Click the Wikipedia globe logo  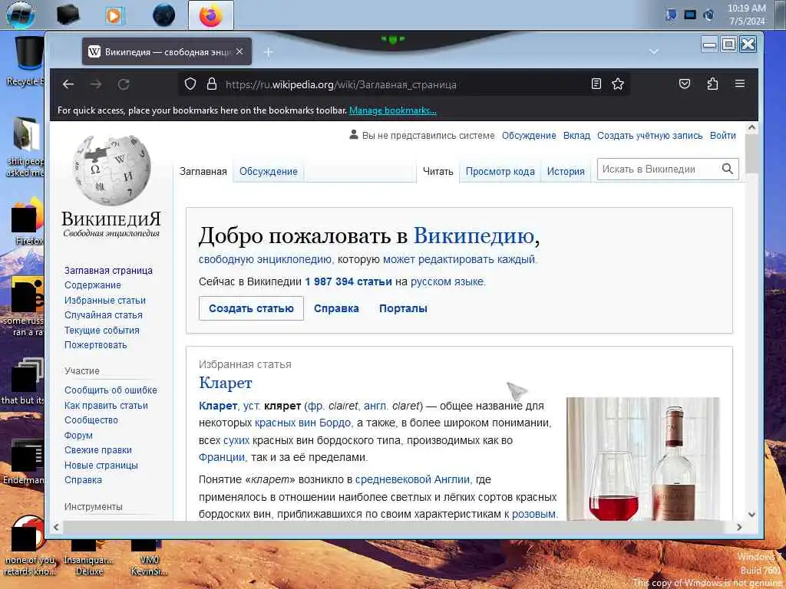click(111, 171)
